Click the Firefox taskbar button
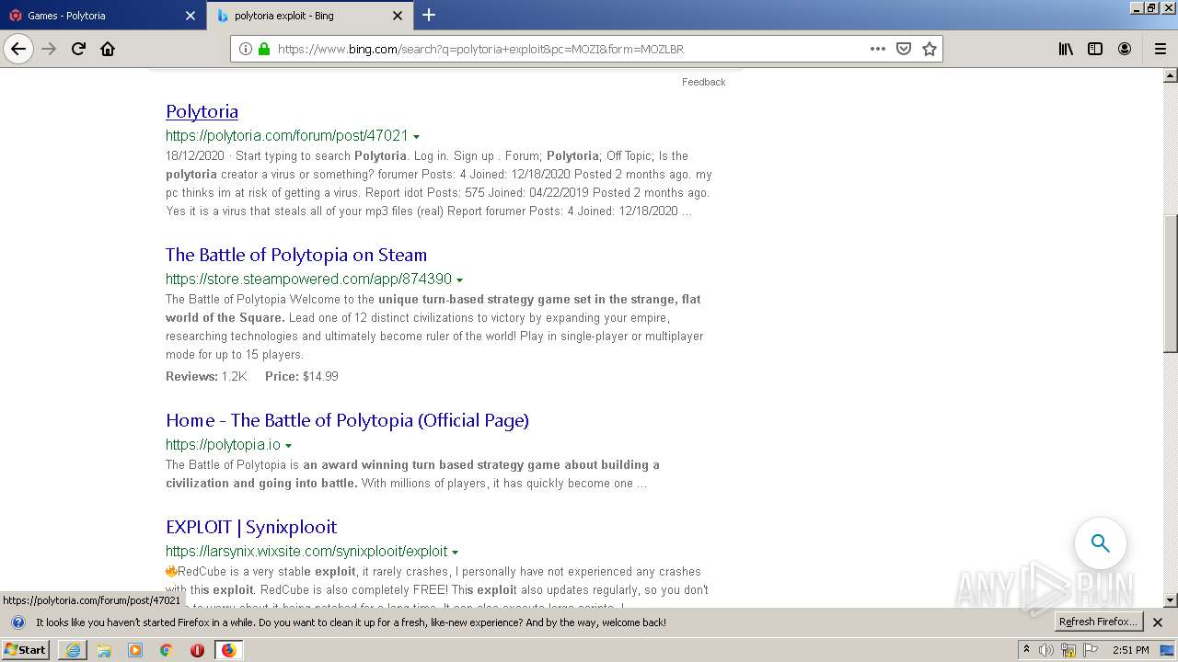Viewport: 1178px width, 662px height. pyautogui.click(x=228, y=650)
